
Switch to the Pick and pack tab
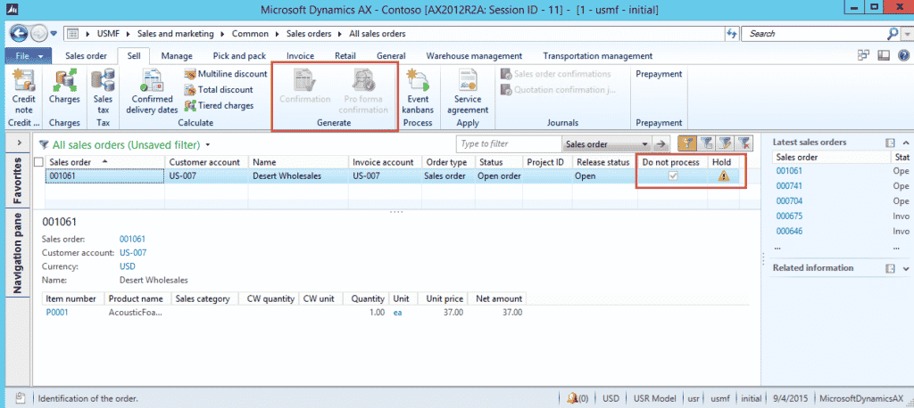point(239,56)
